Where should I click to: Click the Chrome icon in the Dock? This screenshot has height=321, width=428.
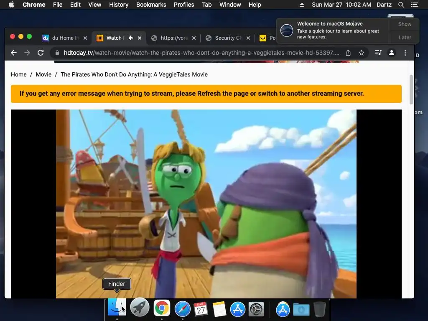click(162, 308)
